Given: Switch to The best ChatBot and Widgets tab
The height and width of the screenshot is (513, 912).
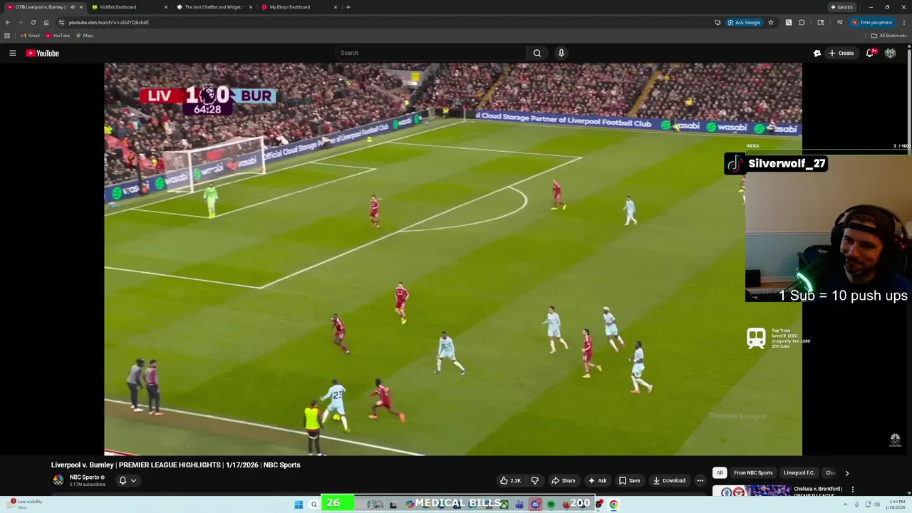Looking at the screenshot, I should tap(214, 7).
